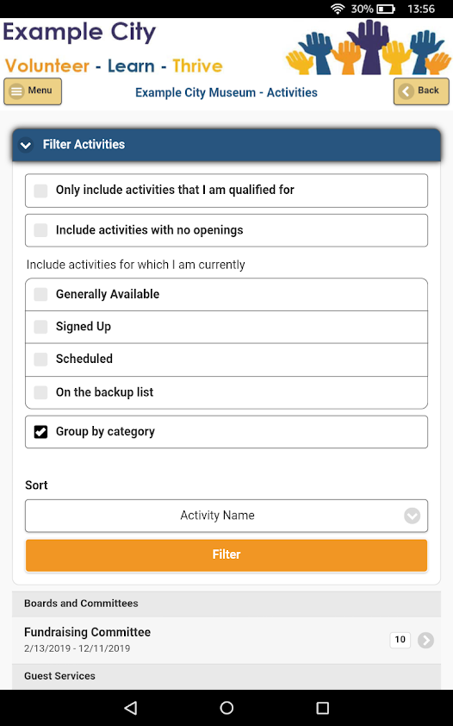Check Include activities with no openings
Screen dimensions: 453x726
tap(40, 230)
